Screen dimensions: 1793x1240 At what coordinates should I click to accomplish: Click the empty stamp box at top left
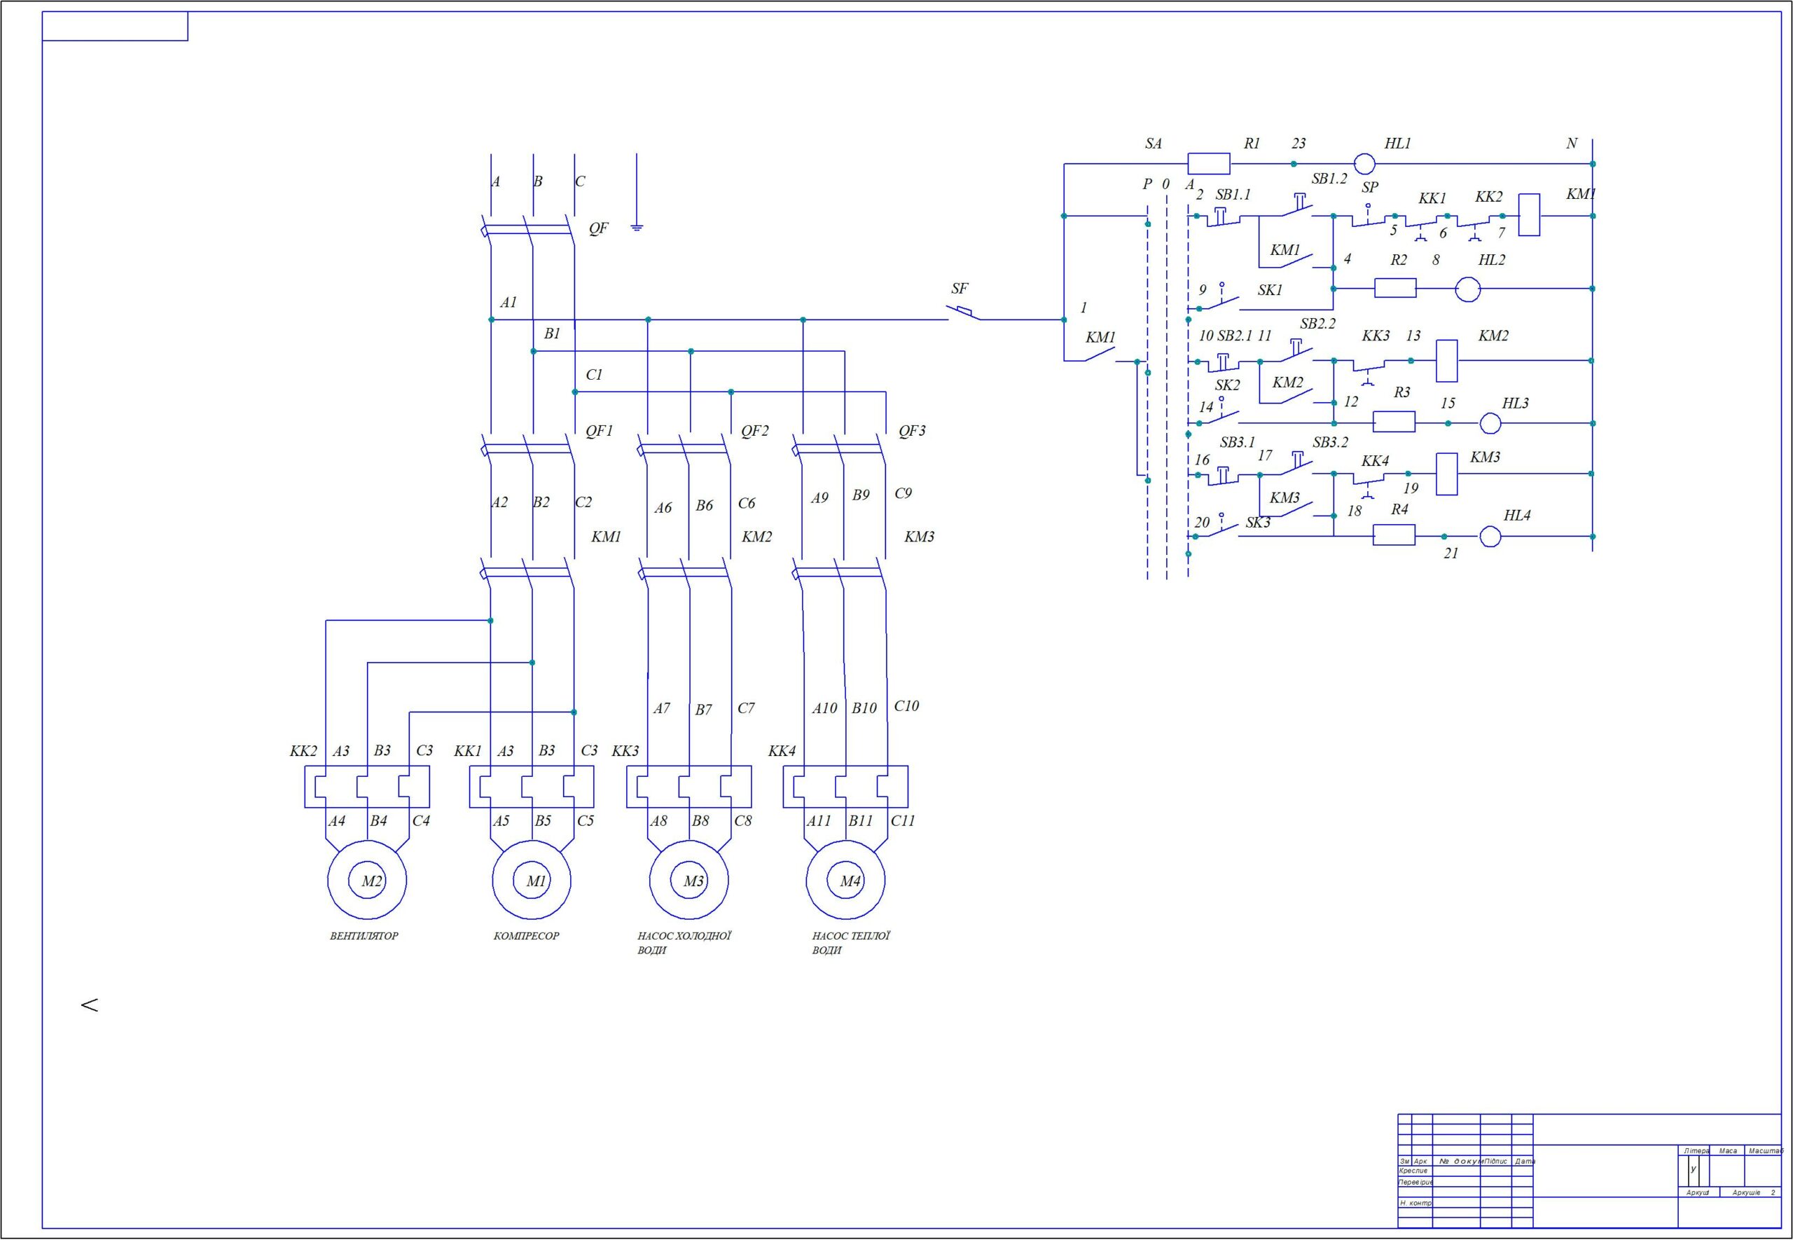pos(115,26)
